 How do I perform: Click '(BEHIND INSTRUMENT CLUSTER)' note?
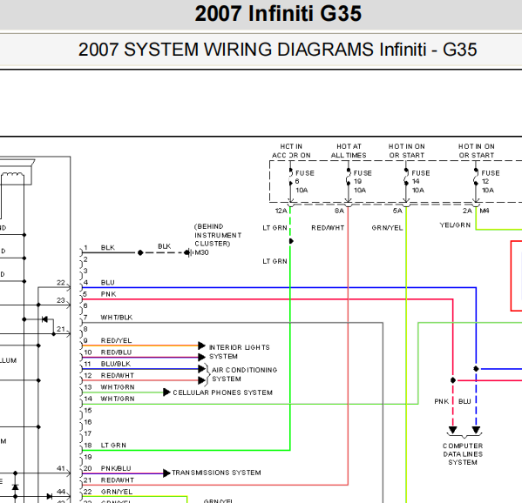218,235
